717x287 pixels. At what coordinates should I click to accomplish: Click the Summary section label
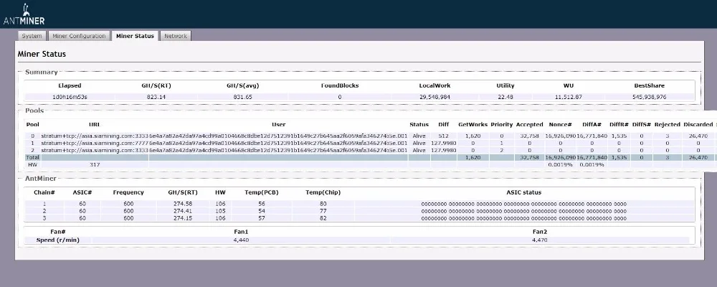coord(41,72)
